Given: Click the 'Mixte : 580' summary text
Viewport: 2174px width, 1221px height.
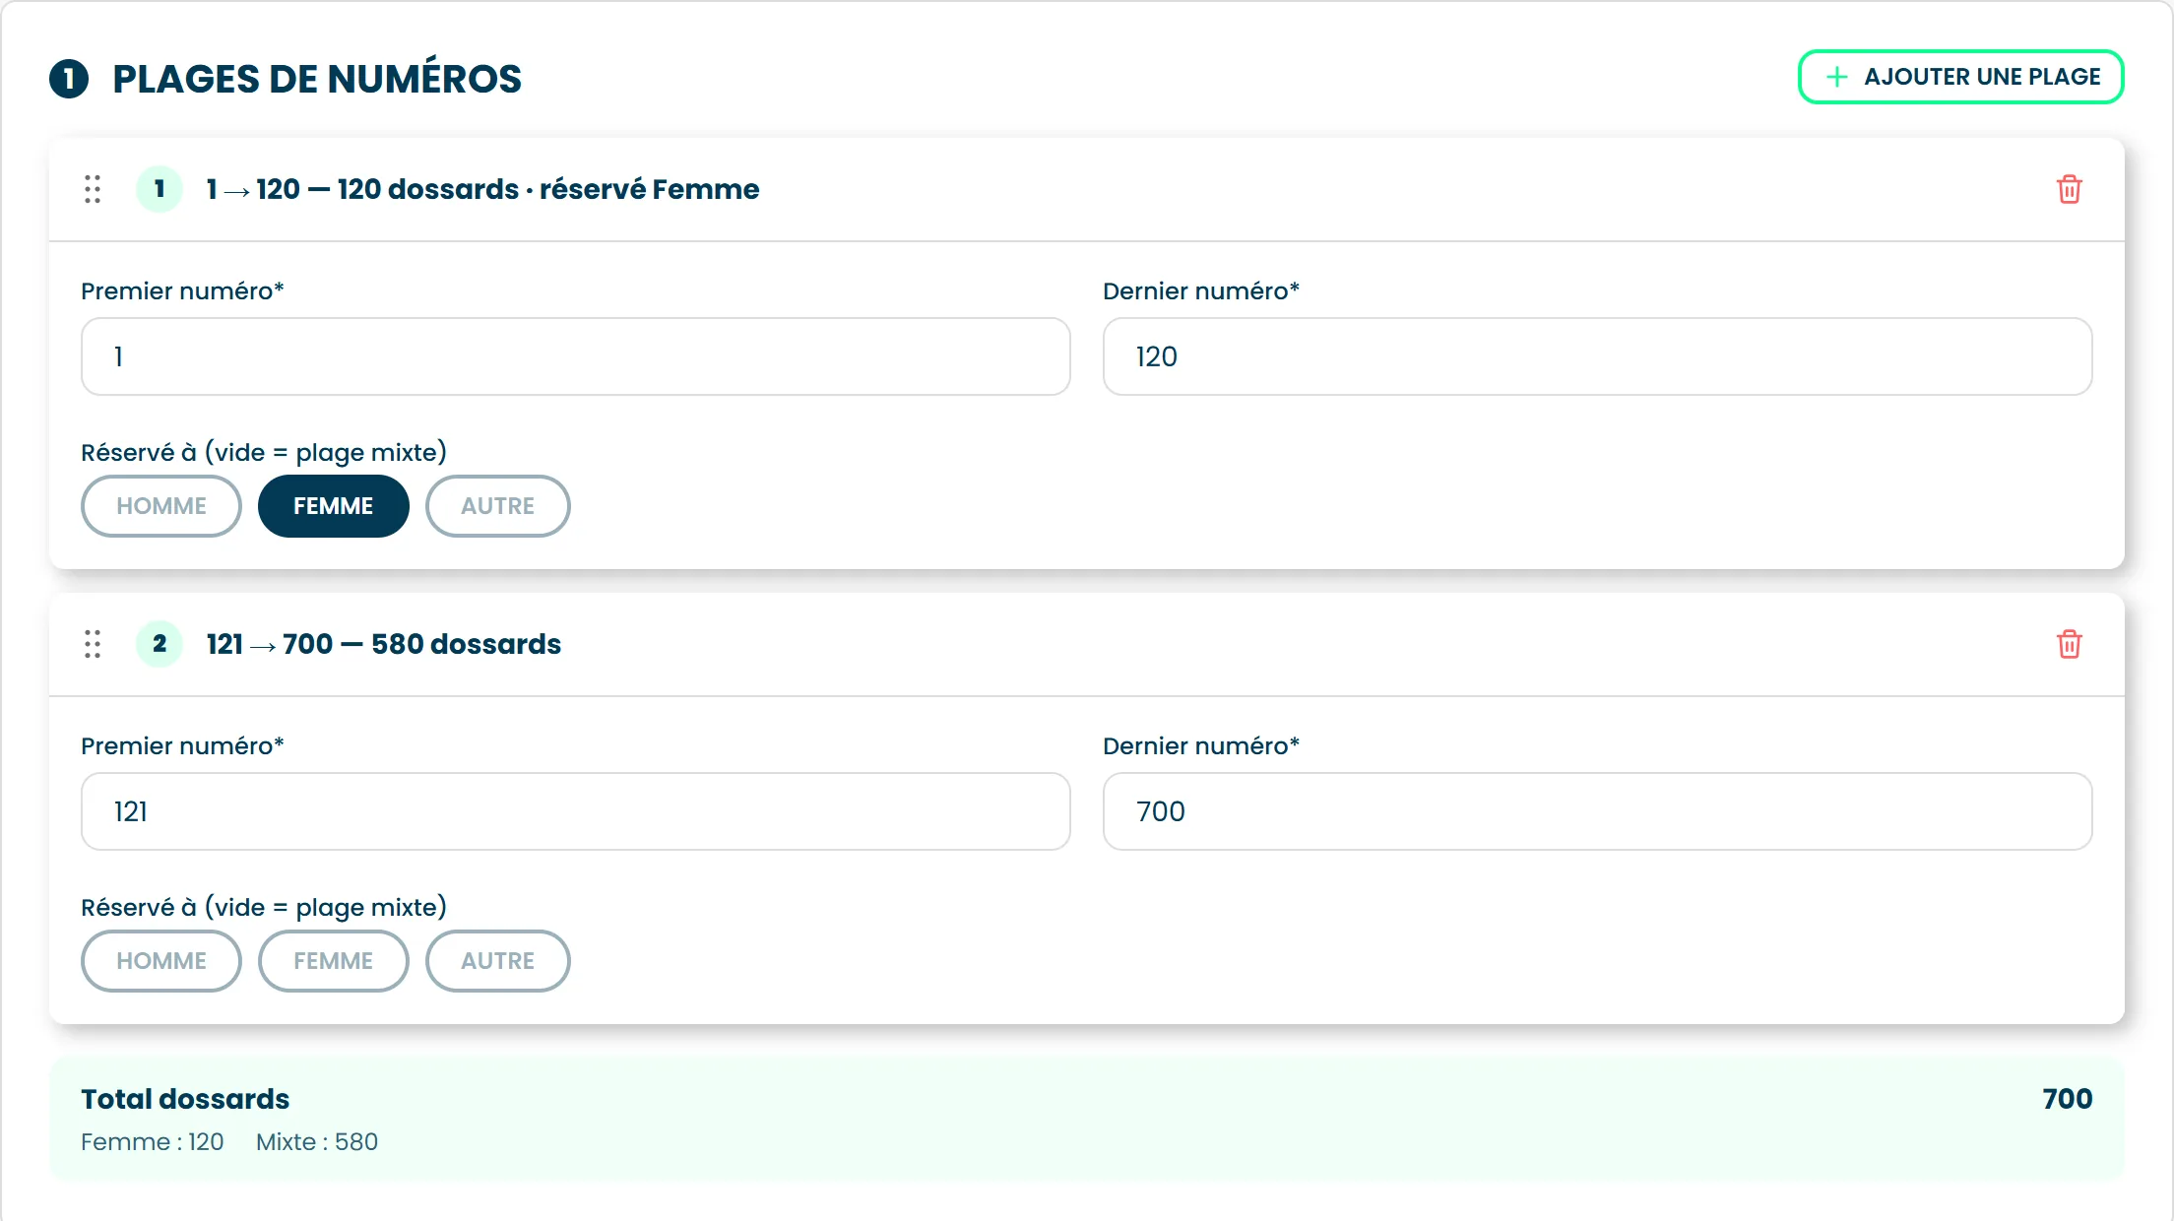Looking at the screenshot, I should (317, 1142).
